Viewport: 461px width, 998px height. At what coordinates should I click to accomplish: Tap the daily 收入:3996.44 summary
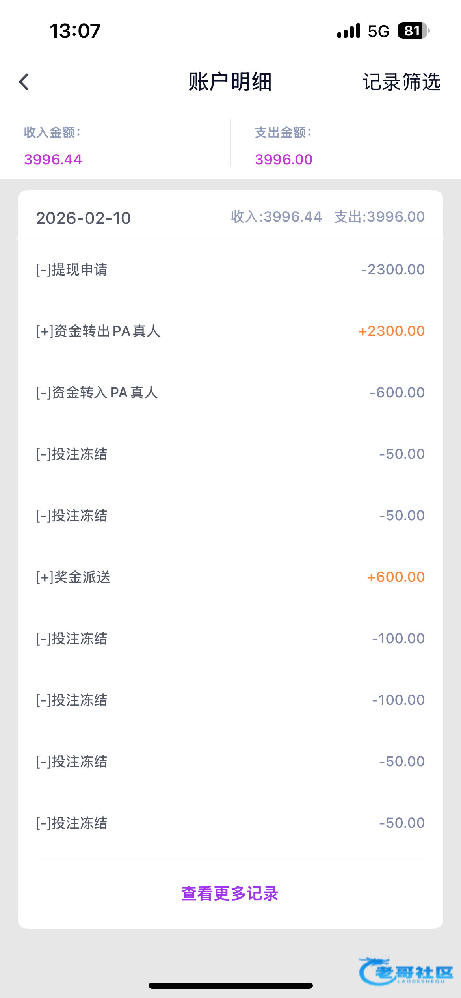pos(276,217)
